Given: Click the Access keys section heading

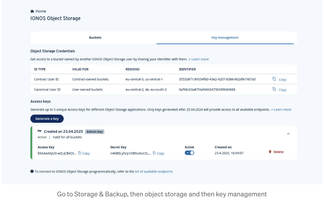Looking at the screenshot, I should (x=41, y=102).
